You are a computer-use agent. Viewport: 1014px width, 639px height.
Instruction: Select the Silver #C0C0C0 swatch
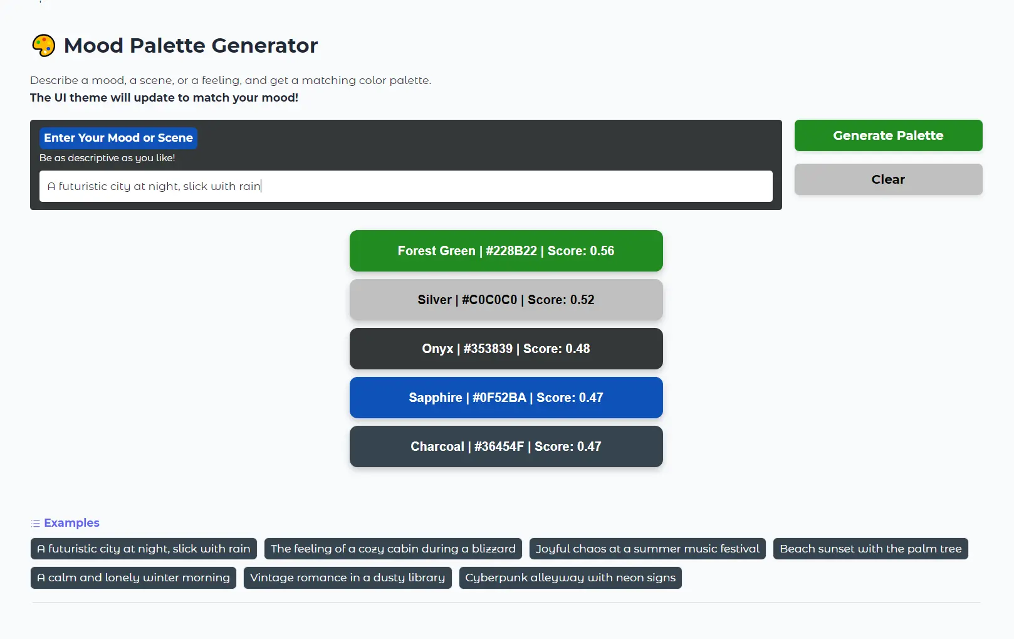coord(506,300)
